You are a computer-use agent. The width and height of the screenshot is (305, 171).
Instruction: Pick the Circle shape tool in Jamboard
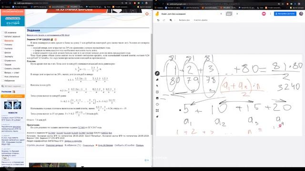point(157,104)
